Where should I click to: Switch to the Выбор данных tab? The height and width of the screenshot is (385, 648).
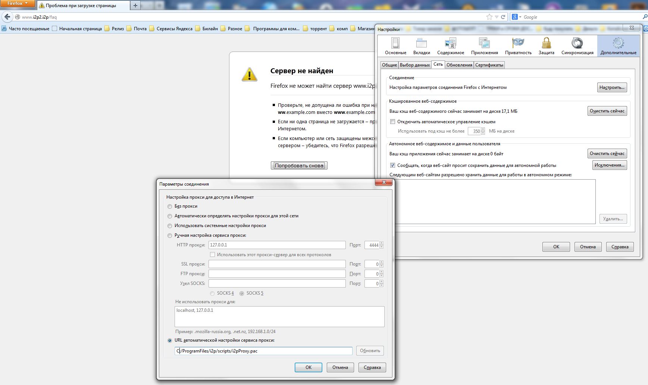pos(415,65)
